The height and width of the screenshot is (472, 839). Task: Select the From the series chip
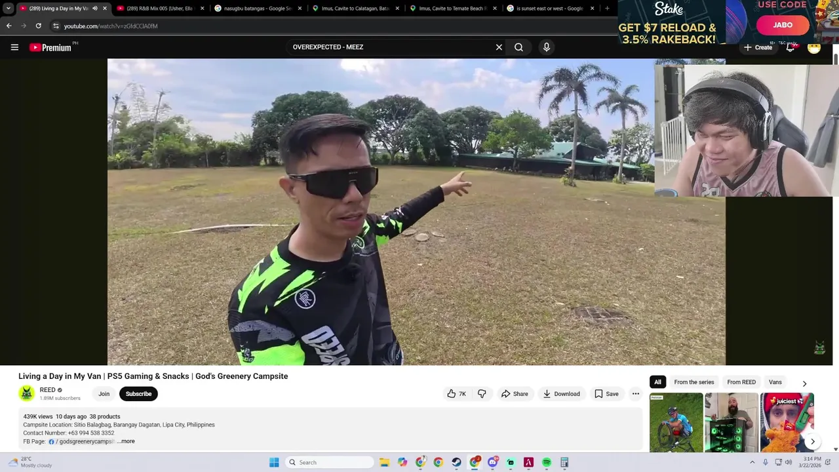pos(694,382)
